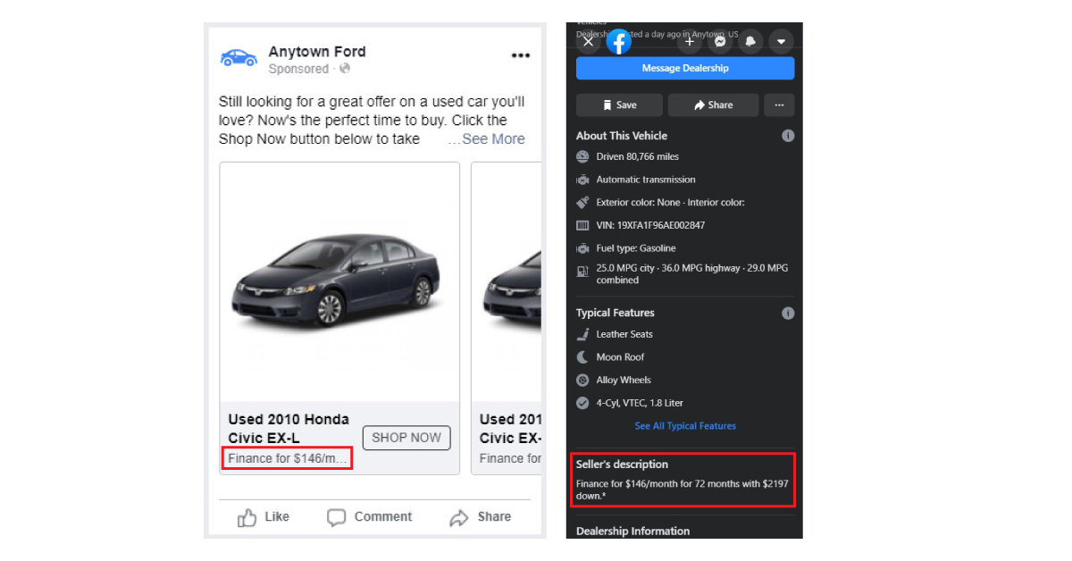Open the ad options menu via three dots
The image size is (1072, 561).
(x=521, y=54)
